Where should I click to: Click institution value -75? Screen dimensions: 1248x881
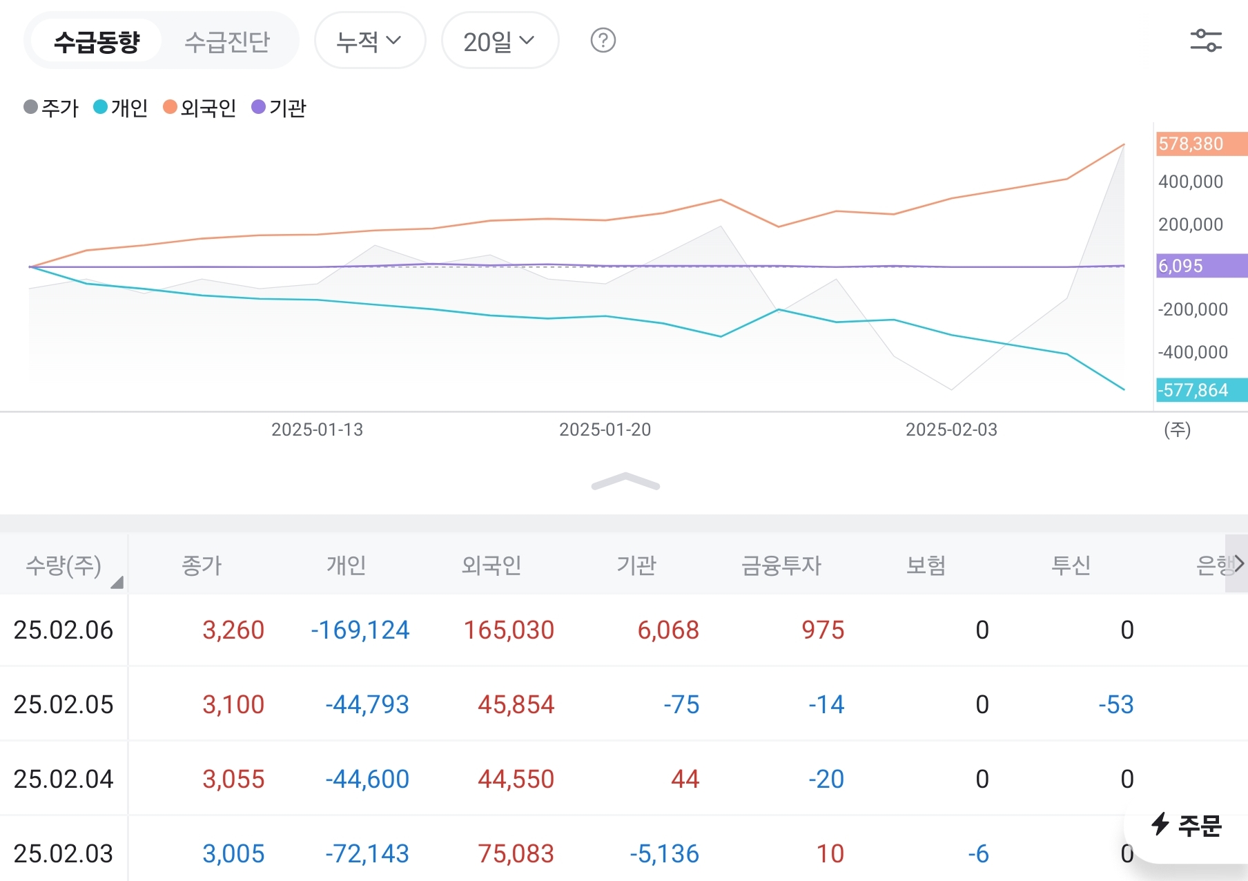coord(681,704)
